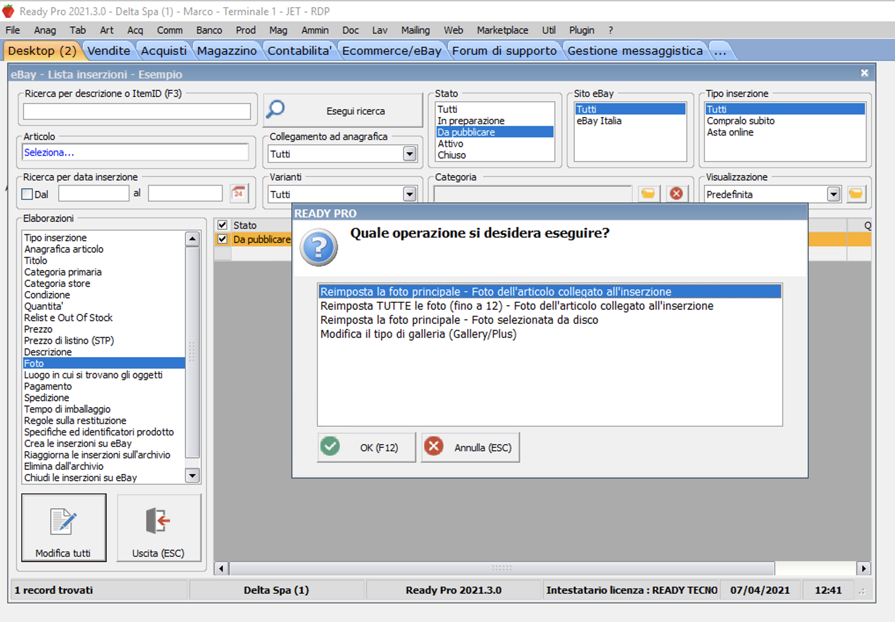This screenshot has height=622, width=895.
Task: Expand the Varianti dropdown
Action: [x=409, y=194]
